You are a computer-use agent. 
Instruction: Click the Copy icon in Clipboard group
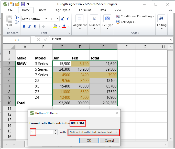pyautogui.click(x=17, y=22)
